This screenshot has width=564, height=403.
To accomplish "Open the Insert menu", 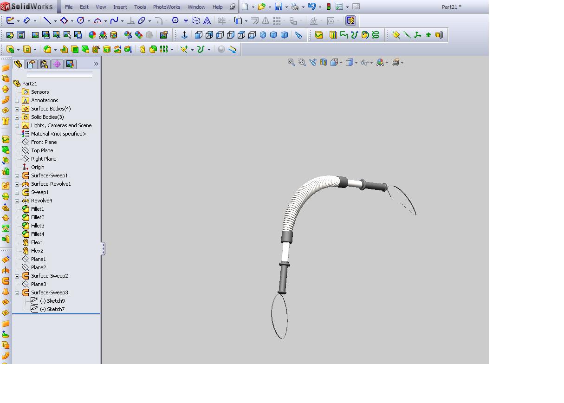I will point(120,7).
